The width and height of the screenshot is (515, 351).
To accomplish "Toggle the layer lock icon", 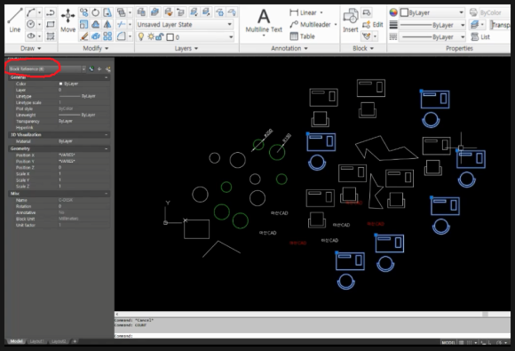I will [x=160, y=36].
